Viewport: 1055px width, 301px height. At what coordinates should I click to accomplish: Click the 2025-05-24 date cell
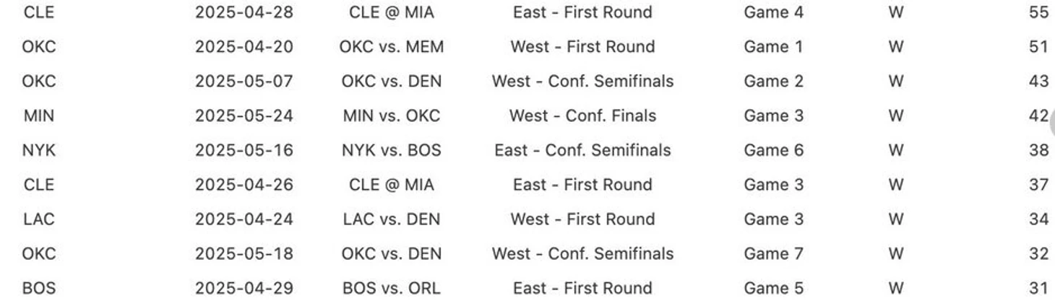click(x=244, y=116)
